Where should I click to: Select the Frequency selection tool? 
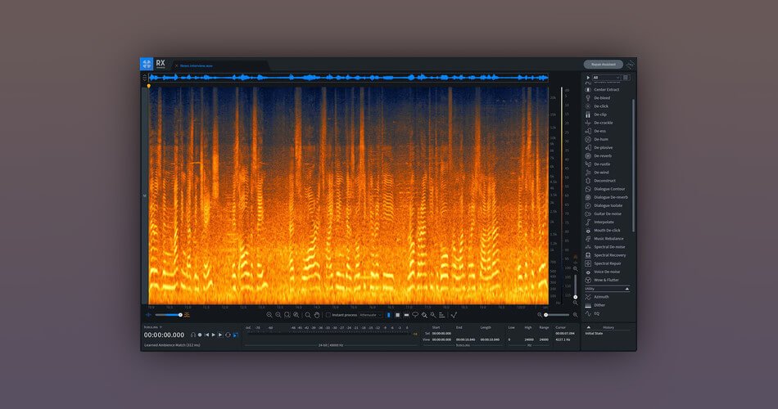point(406,315)
